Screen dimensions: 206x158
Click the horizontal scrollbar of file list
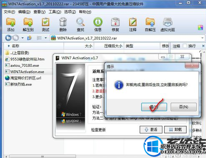pyautogui.click(x=42, y=156)
